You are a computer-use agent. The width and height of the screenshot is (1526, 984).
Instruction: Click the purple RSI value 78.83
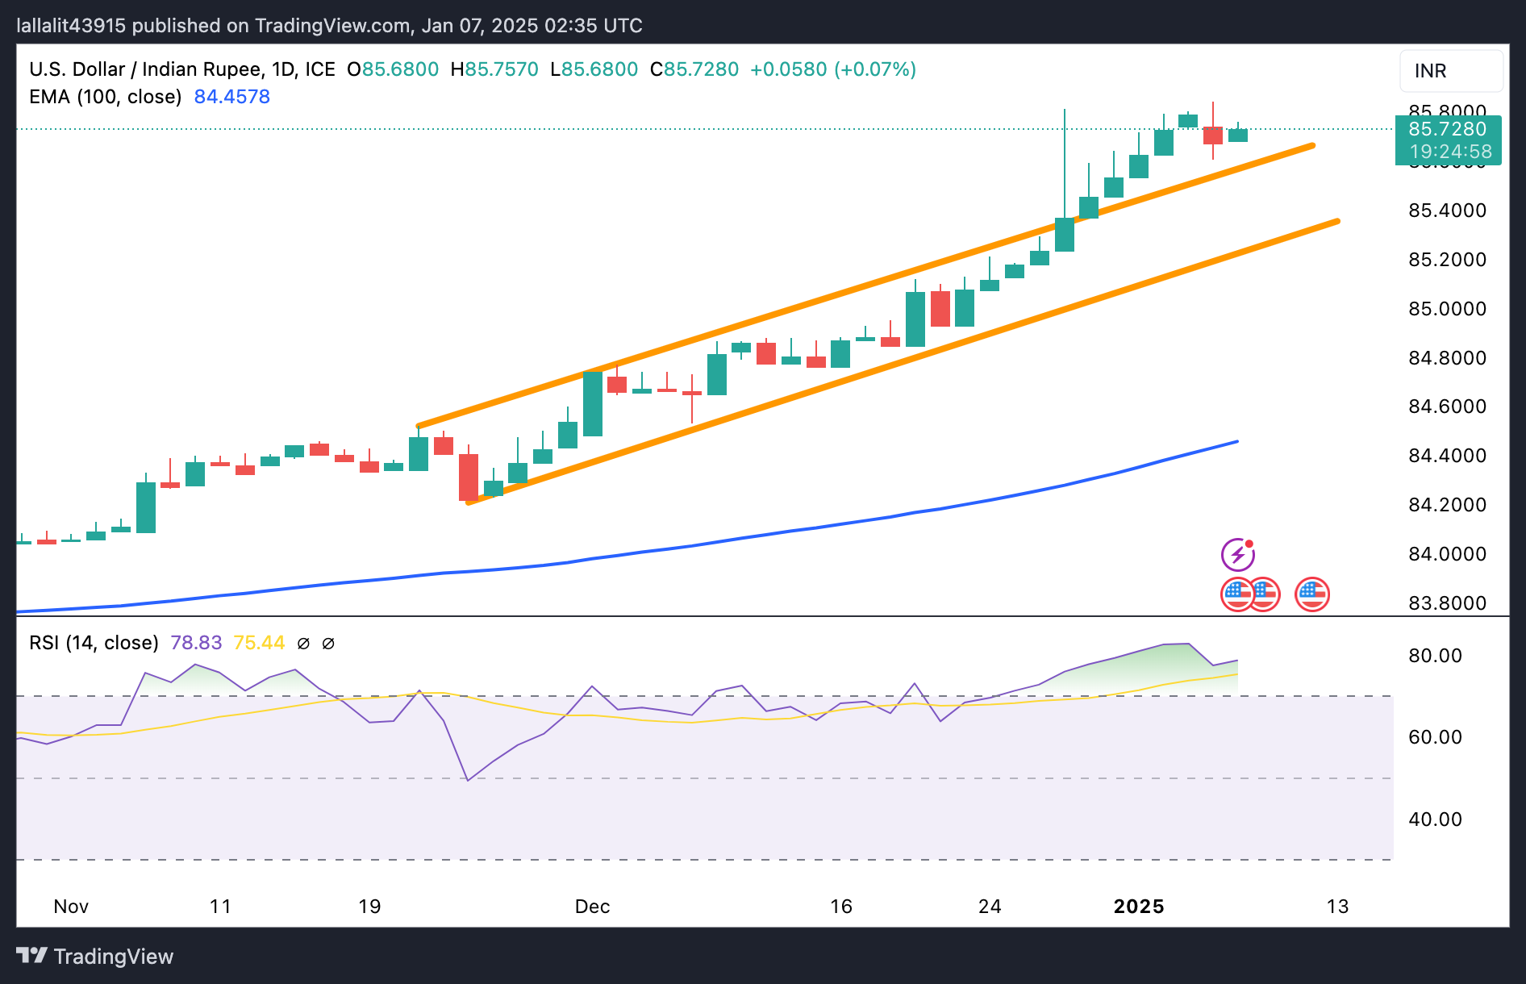[196, 643]
